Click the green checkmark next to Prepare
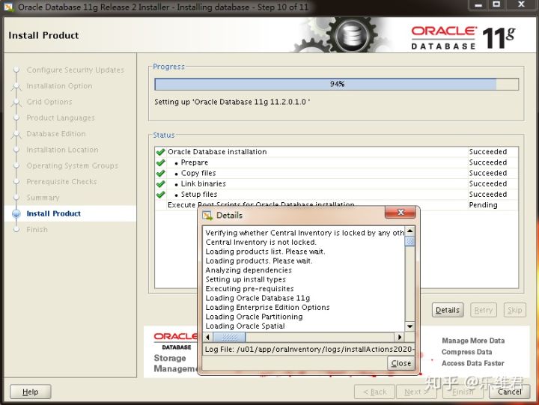Viewport: 539px width, 405px height. coord(160,162)
